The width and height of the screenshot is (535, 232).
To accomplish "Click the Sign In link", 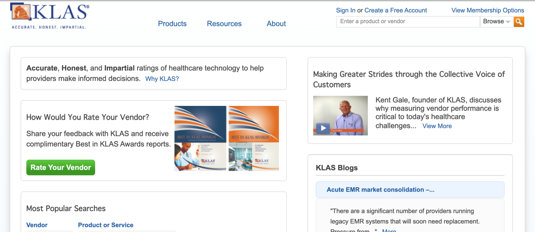I will pos(346,10).
